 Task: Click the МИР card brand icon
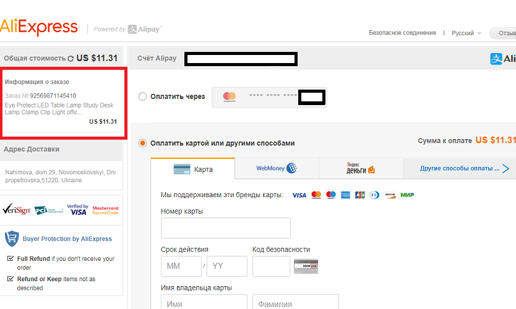pos(406,195)
